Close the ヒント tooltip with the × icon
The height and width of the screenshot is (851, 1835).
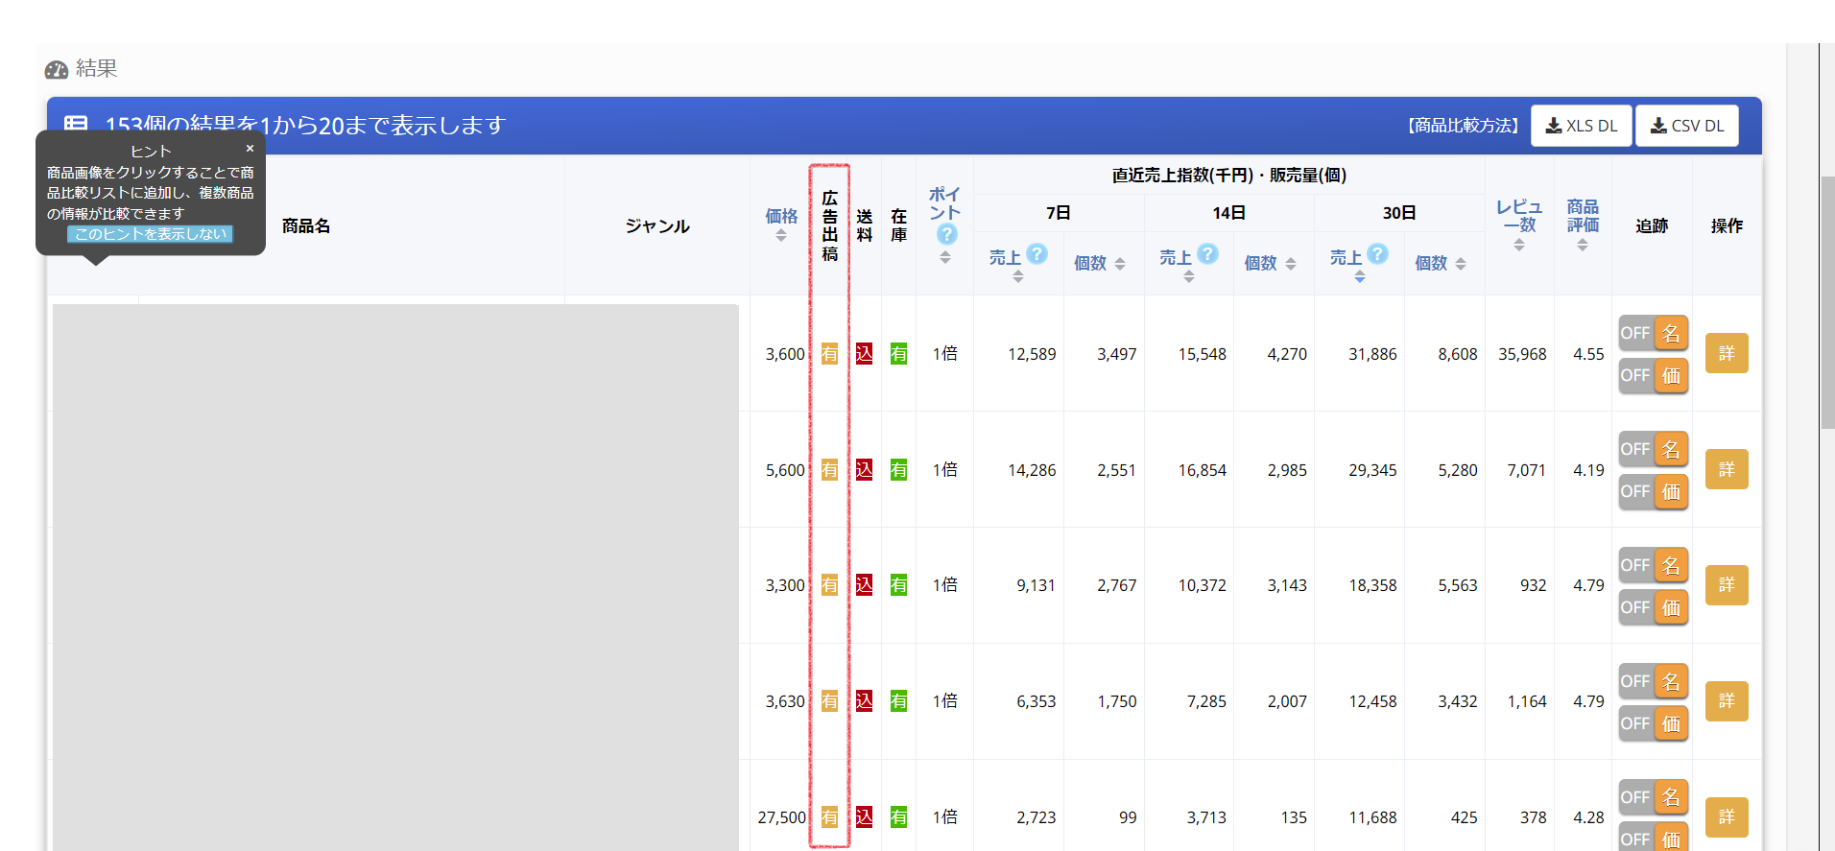[x=250, y=149]
